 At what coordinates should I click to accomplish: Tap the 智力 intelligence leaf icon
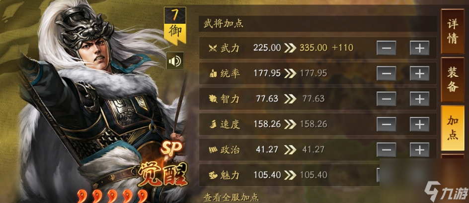pos(213,99)
